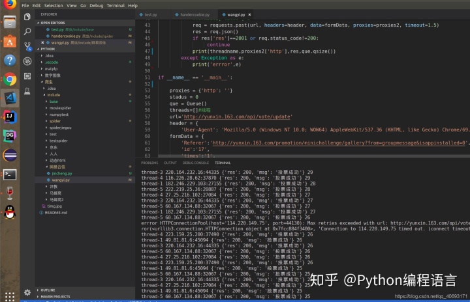Open the Help icon in dock
This screenshot has width=470, height=302.
pyautogui.click(x=10, y=60)
